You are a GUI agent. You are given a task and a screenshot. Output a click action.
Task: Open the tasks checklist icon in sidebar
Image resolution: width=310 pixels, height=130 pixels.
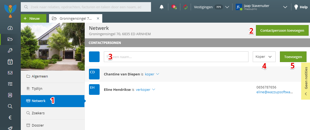click(10, 84)
